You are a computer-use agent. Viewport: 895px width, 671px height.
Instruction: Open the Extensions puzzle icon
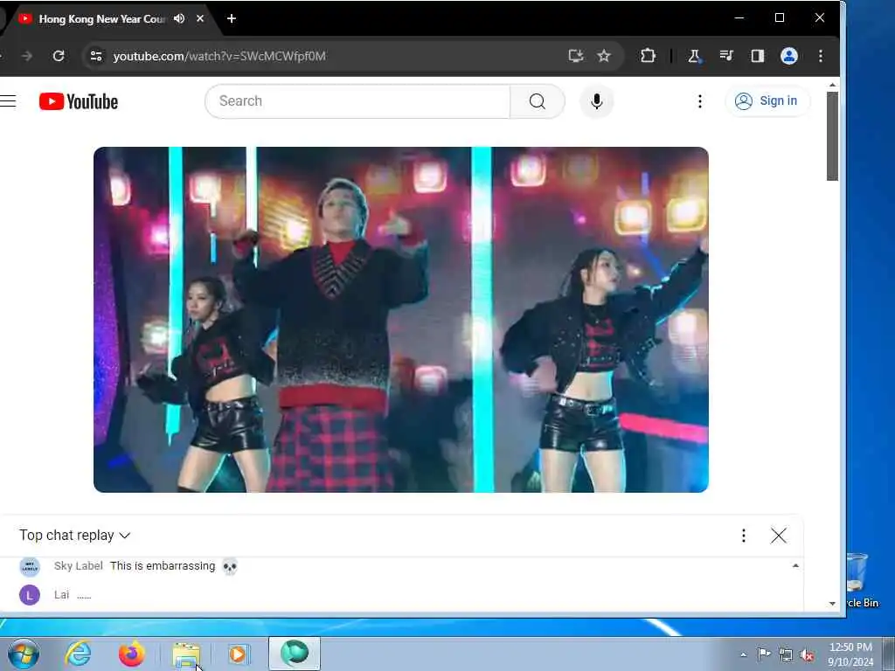(x=648, y=56)
